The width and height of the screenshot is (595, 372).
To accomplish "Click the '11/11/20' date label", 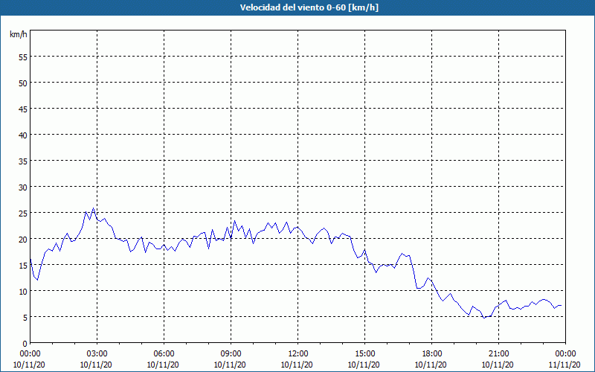I will (565, 365).
